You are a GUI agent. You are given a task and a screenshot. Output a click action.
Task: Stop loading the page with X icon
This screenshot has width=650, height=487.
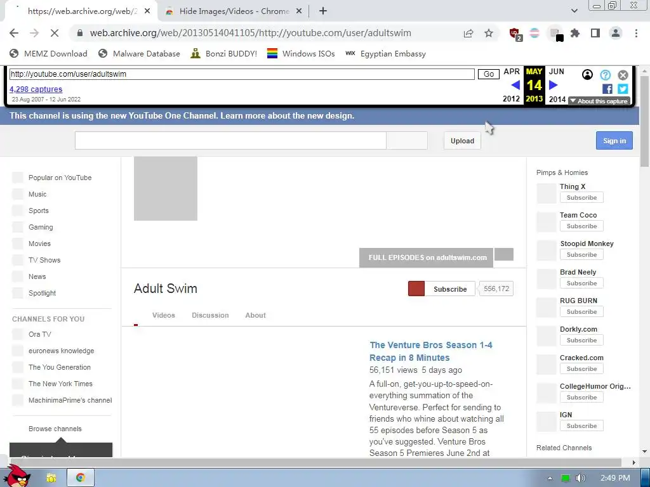55,33
